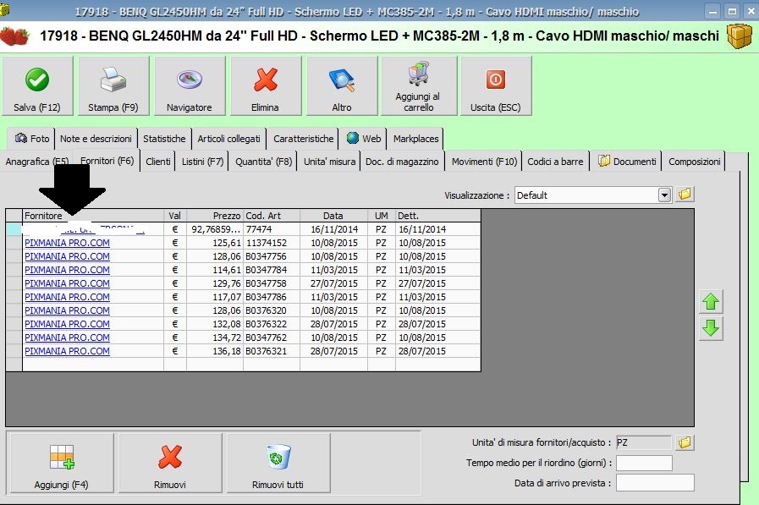759x505 pixels.
Task: Click the Aggiungi (F4) add row button
Action: (x=62, y=463)
